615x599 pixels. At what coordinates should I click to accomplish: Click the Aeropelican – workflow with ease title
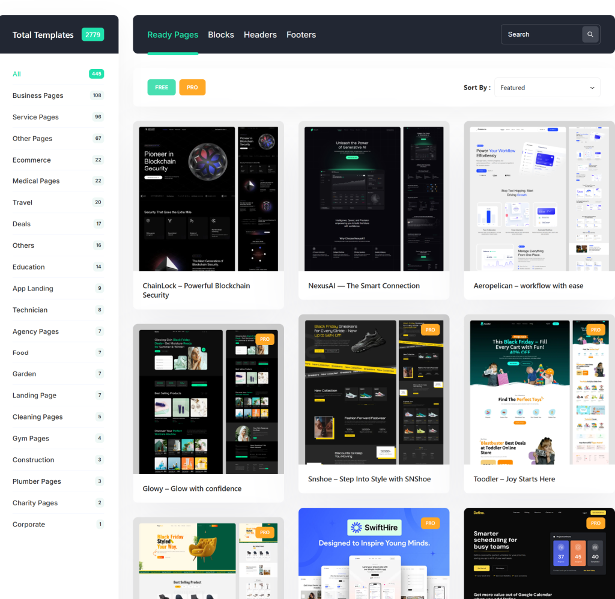(528, 286)
